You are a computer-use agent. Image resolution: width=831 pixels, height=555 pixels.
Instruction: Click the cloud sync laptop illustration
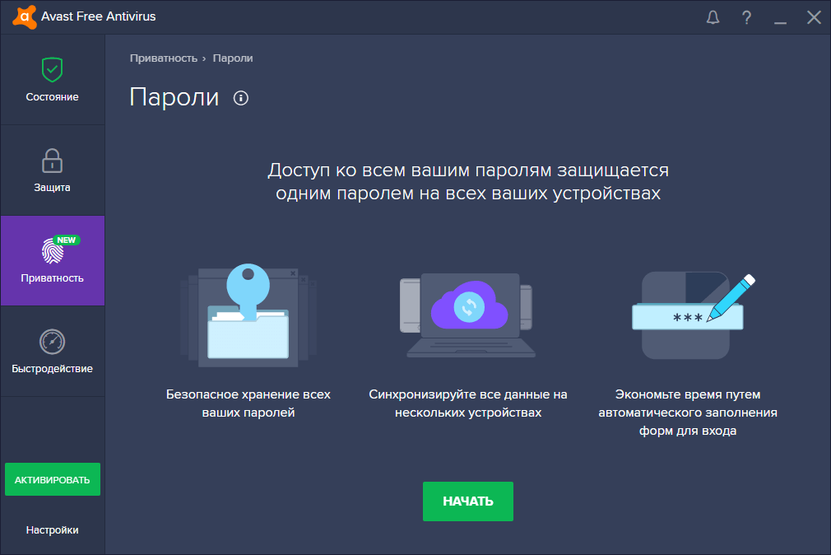pos(468,315)
